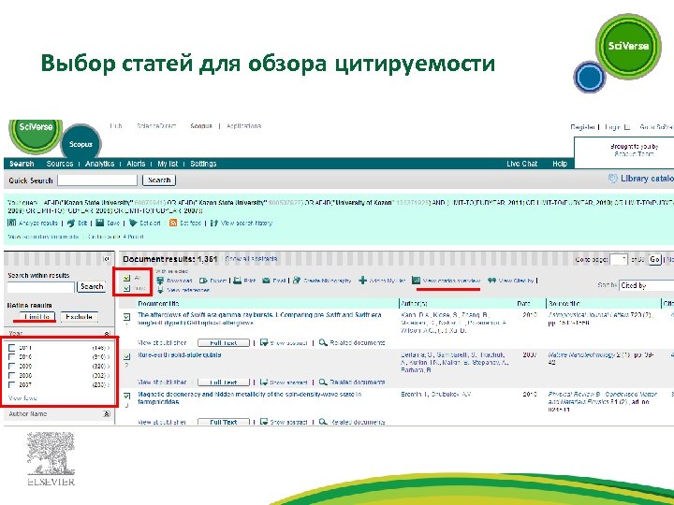Open the Alerts tab
This screenshot has width=674, height=505.
(137, 164)
